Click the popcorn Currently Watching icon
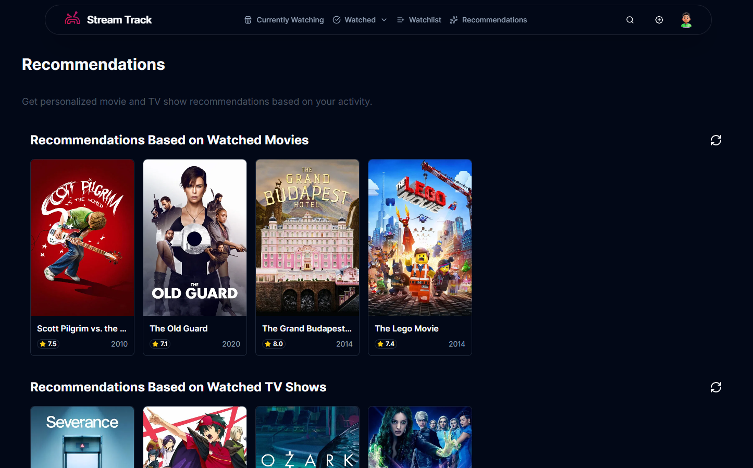Viewport: 753px width, 468px height. point(247,20)
